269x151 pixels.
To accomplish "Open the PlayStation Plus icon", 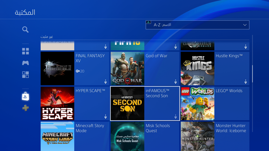I will 25,108.
